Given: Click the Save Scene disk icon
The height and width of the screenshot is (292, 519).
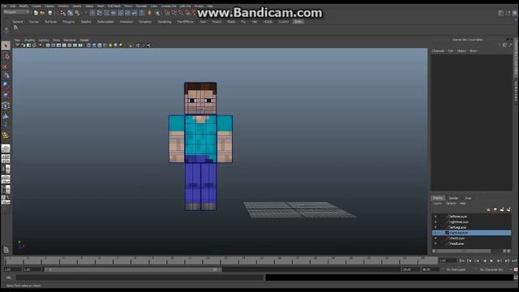Looking at the screenshot, I should coord(50,13).
